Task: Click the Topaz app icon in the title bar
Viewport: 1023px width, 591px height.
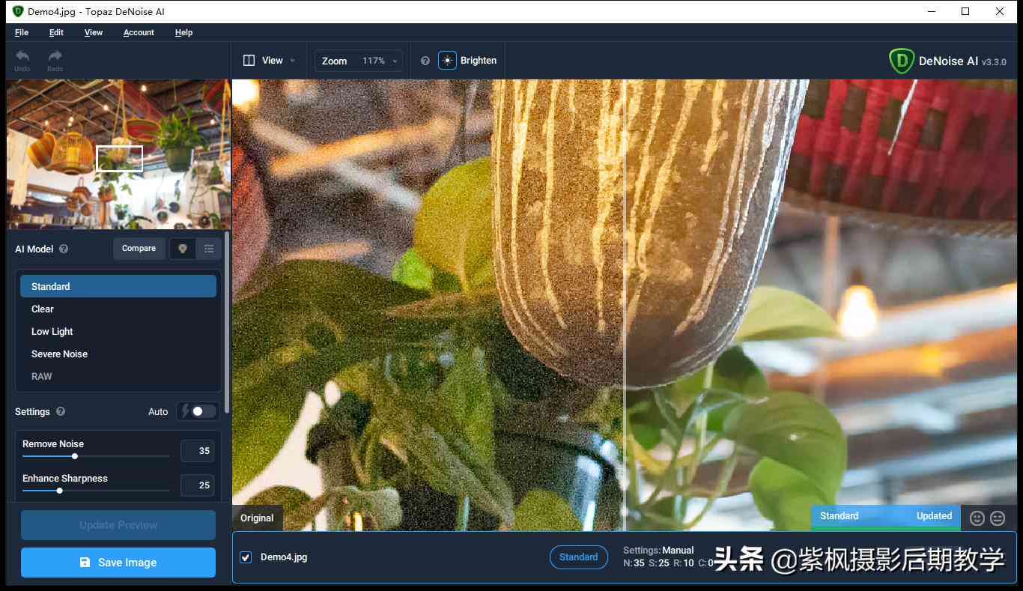Action: tap(18, 11)
